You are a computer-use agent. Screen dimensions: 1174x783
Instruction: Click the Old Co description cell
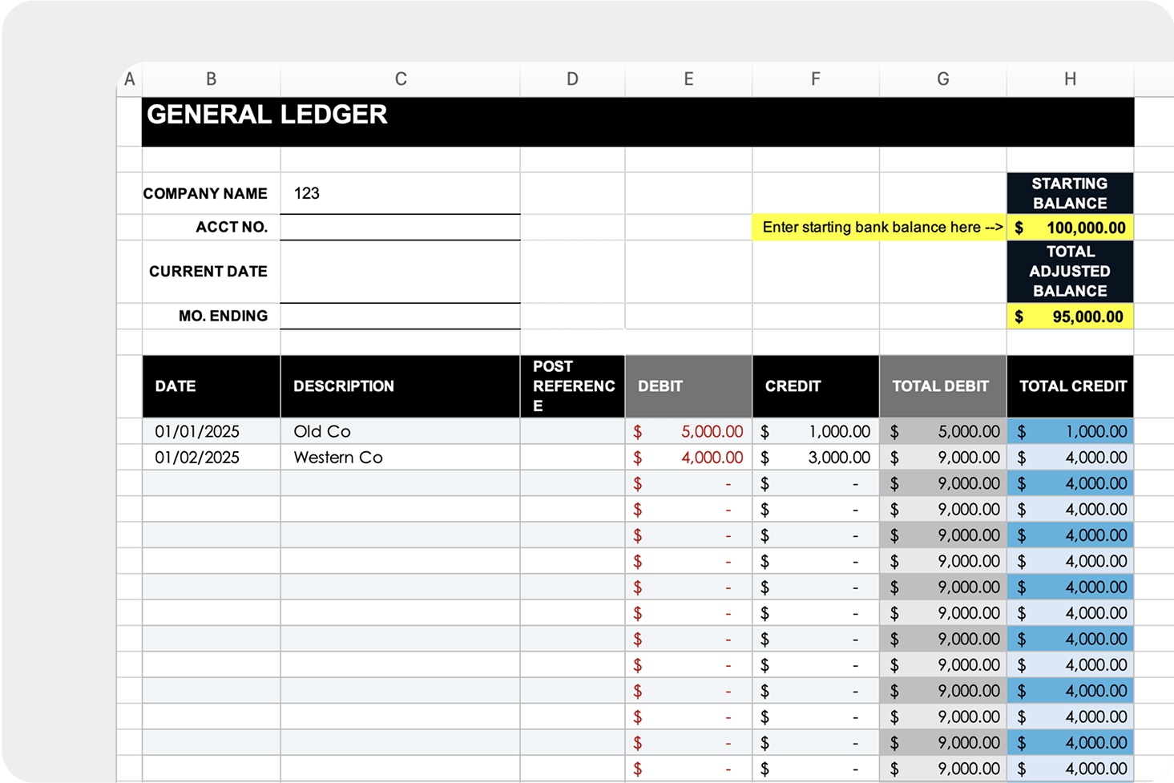point(400,431)
